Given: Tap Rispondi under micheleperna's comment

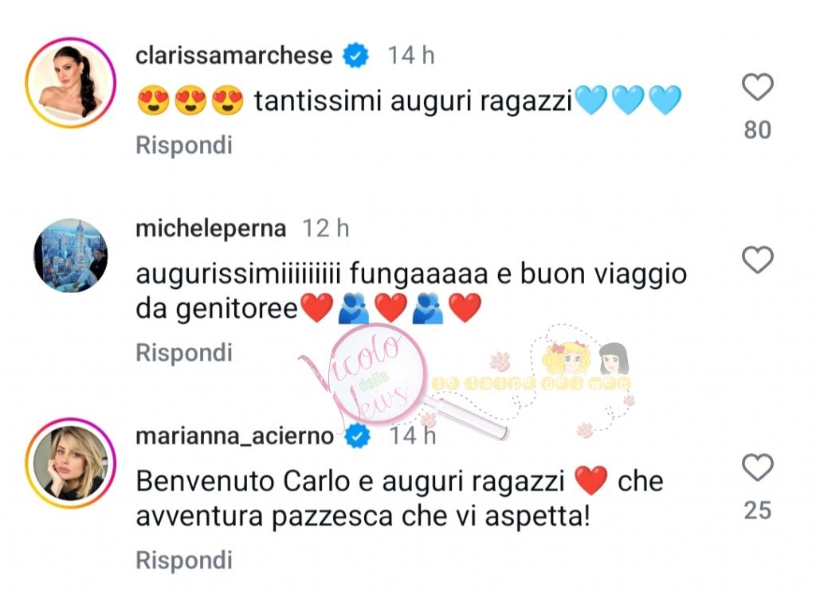Looking at the screenshot, I should coord(184,353).
